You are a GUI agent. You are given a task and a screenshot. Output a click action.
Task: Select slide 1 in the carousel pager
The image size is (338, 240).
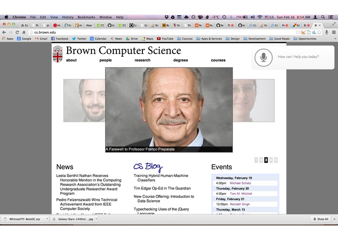coord(256,160)
